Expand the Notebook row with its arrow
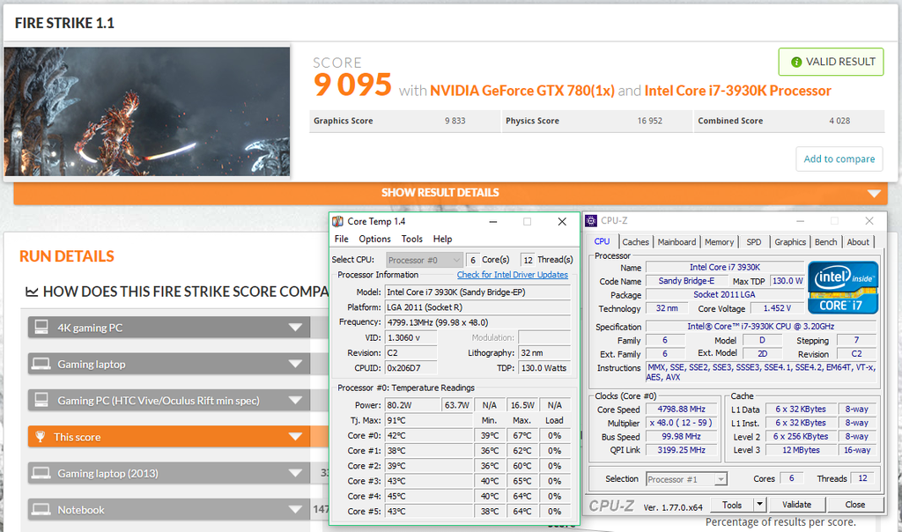Image resolution: width=902 pixels, height=532 pixels. coord(296,510)
